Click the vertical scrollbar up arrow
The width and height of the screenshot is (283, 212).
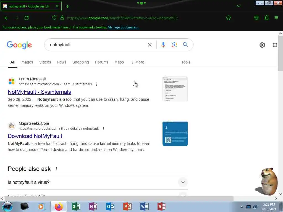click(x=281, y=33)
